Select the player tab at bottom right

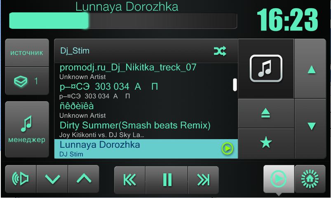[x=279, y=179]
